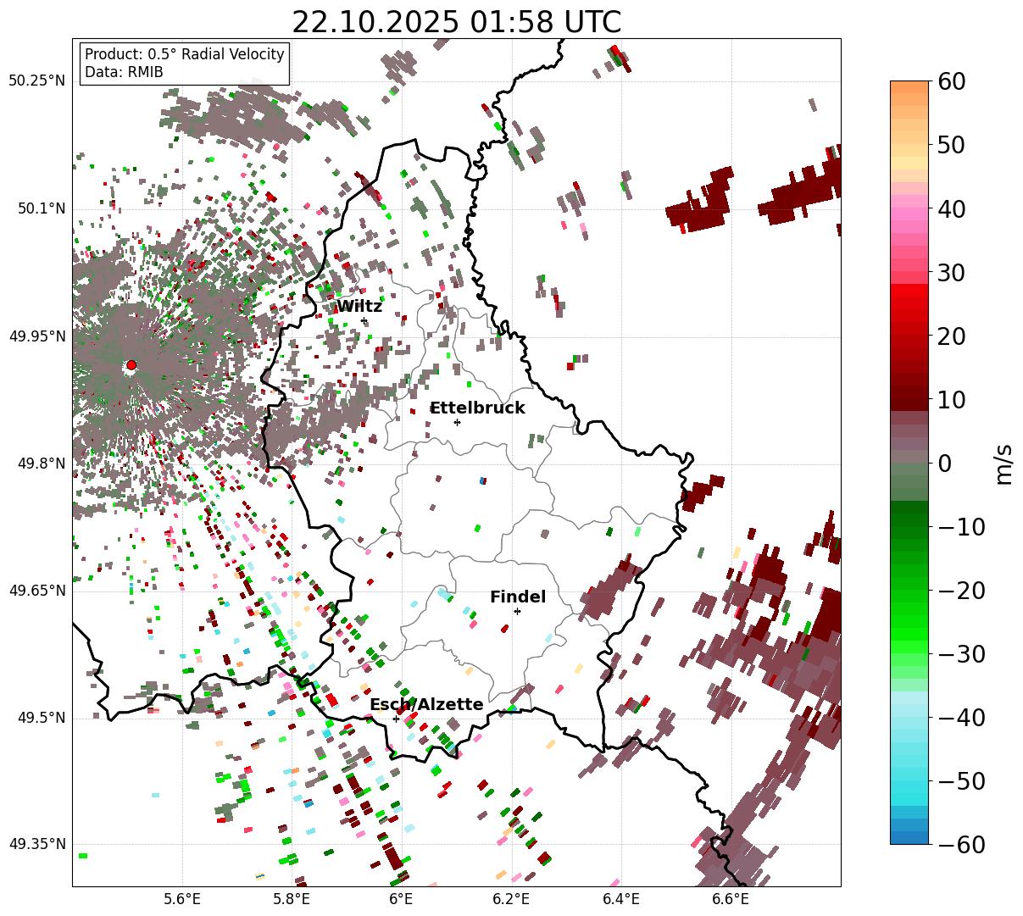The width and height of the screenshot is (1023, 916).
Task: Select the Findel city label
Action: (518, 597)
